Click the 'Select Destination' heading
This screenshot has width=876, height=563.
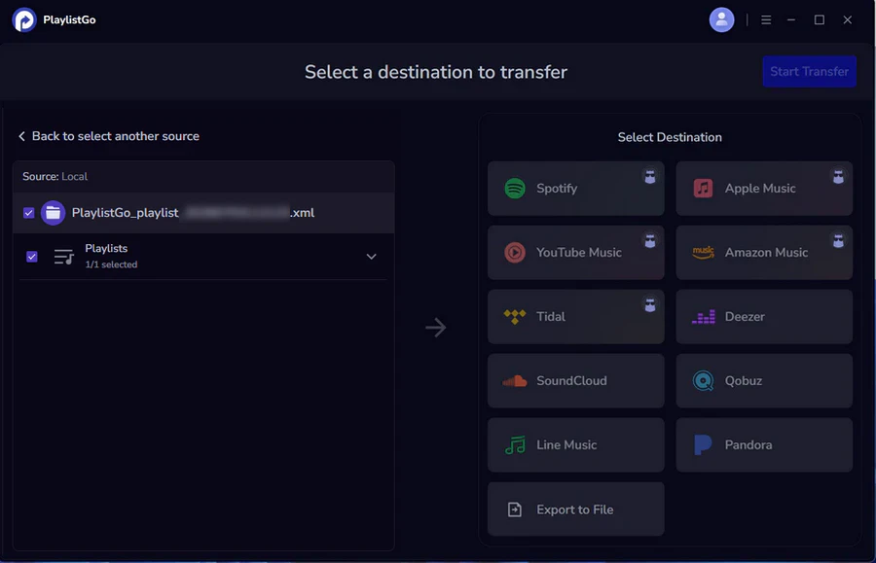coord(670,137)
